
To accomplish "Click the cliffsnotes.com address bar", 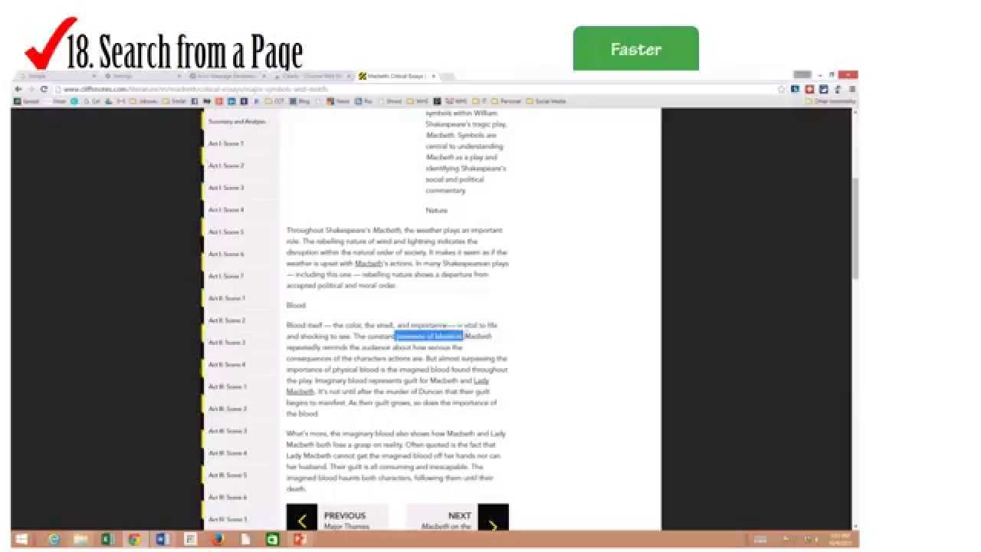I will click(x=414, y=89).
